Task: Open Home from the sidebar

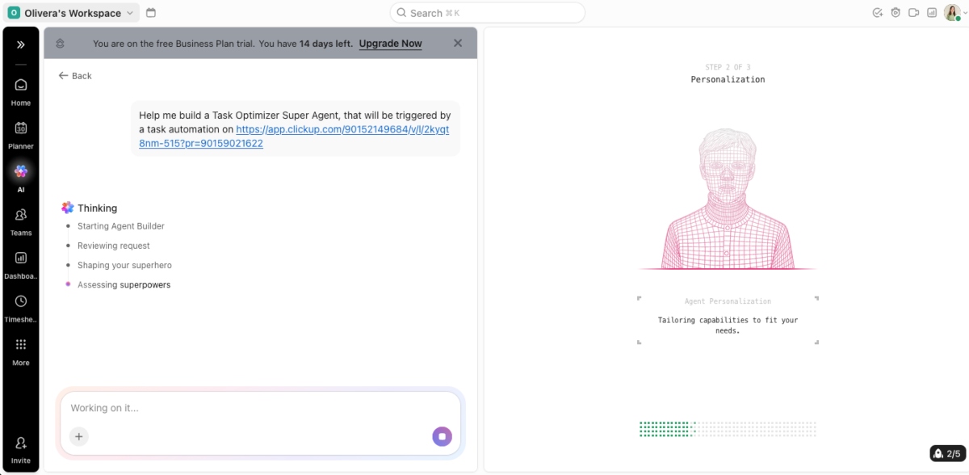Action: pos(21,90)
